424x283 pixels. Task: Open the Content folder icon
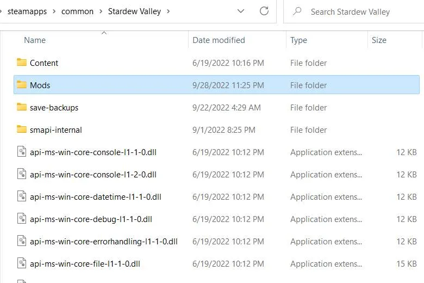tap(22, 62)
